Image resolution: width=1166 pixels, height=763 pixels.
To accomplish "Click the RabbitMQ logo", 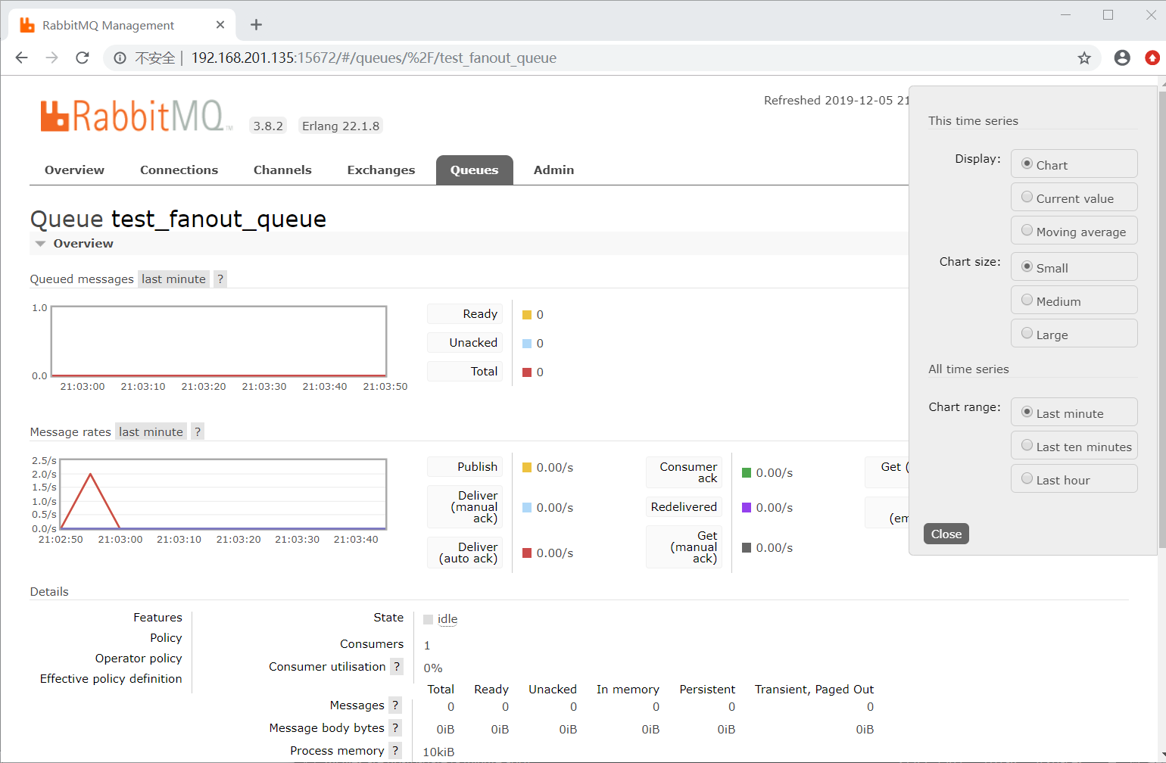I will coord(136,116).
